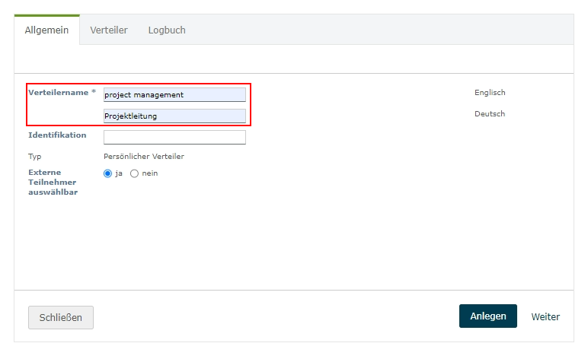Open the Logbuch tab

167,30
